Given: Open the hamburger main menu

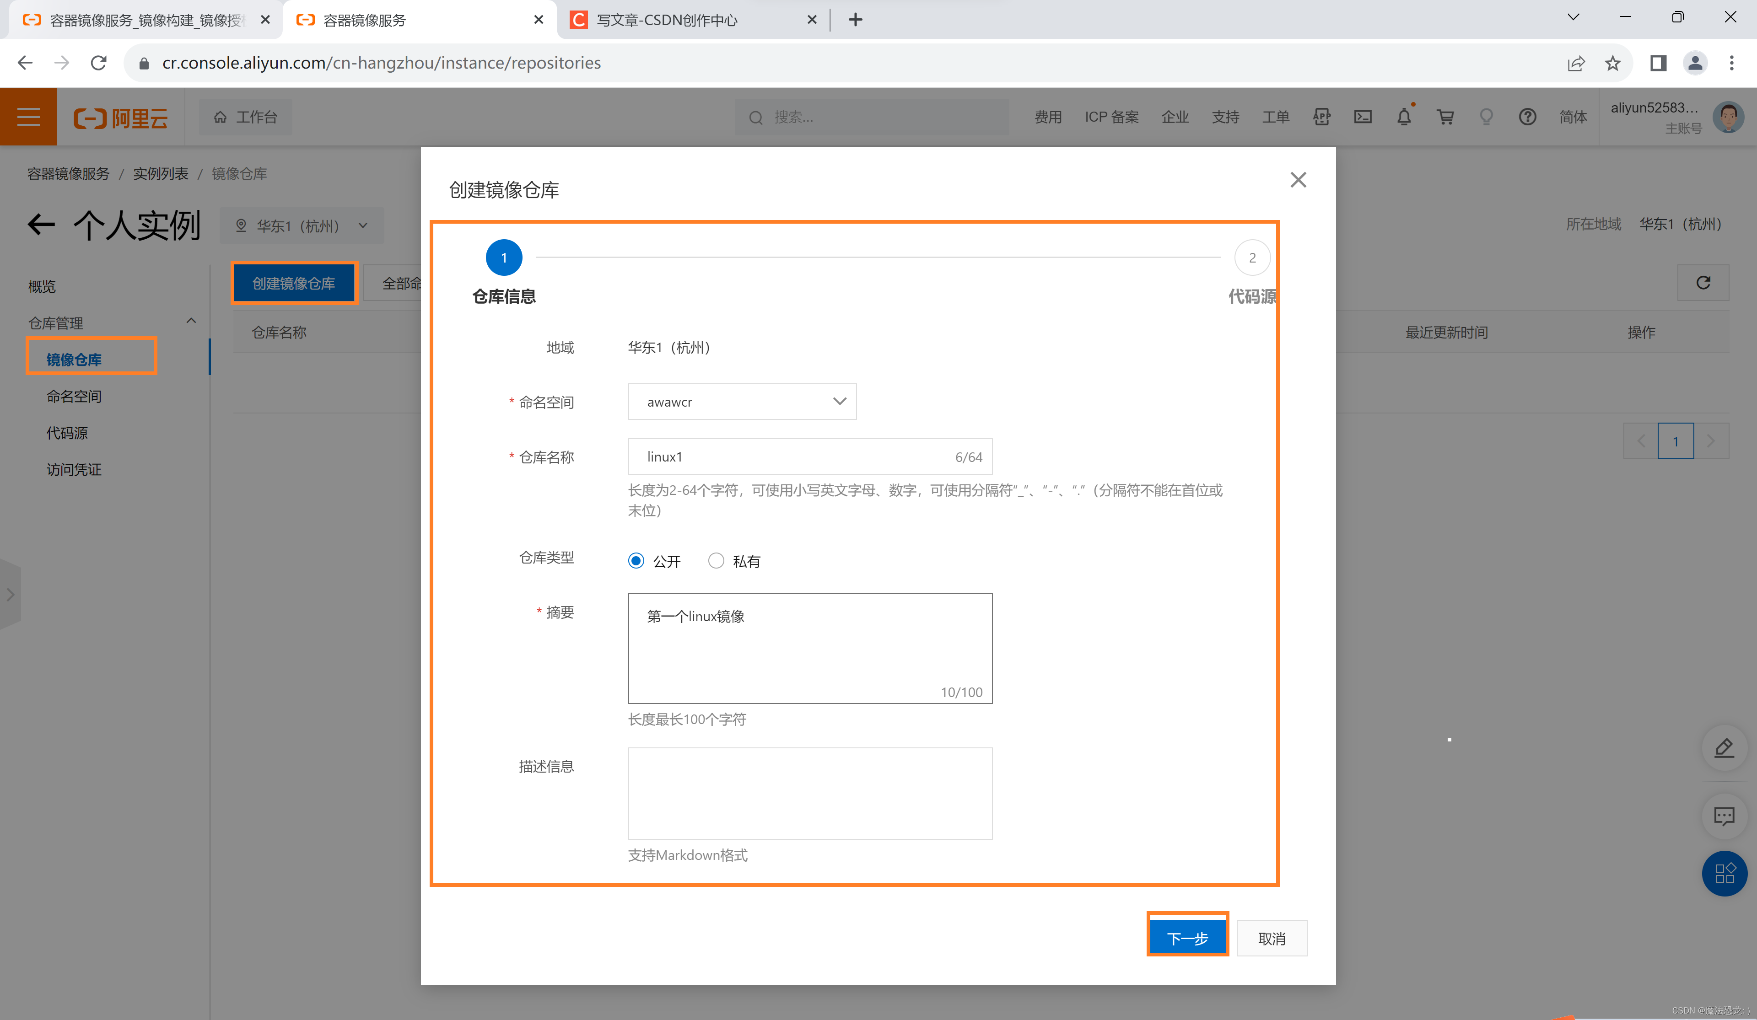Looking at the screenshot, I should (x=28, y=117).
